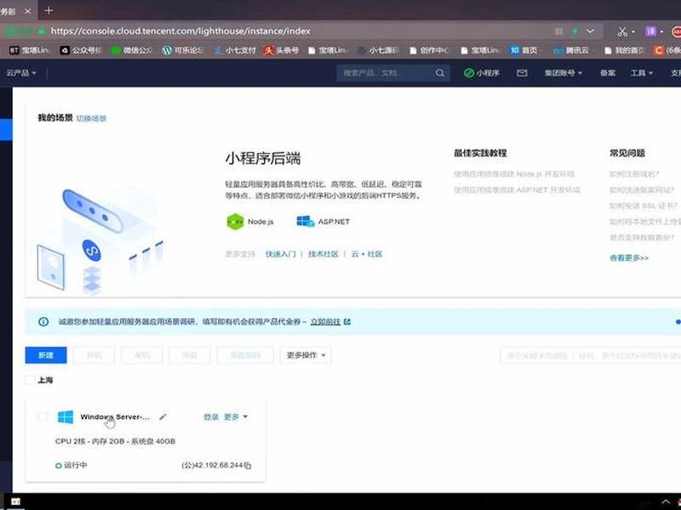This screenshot has width=681, height=510.
Task: Click the search magnifier icon
Action: point(440,73)
